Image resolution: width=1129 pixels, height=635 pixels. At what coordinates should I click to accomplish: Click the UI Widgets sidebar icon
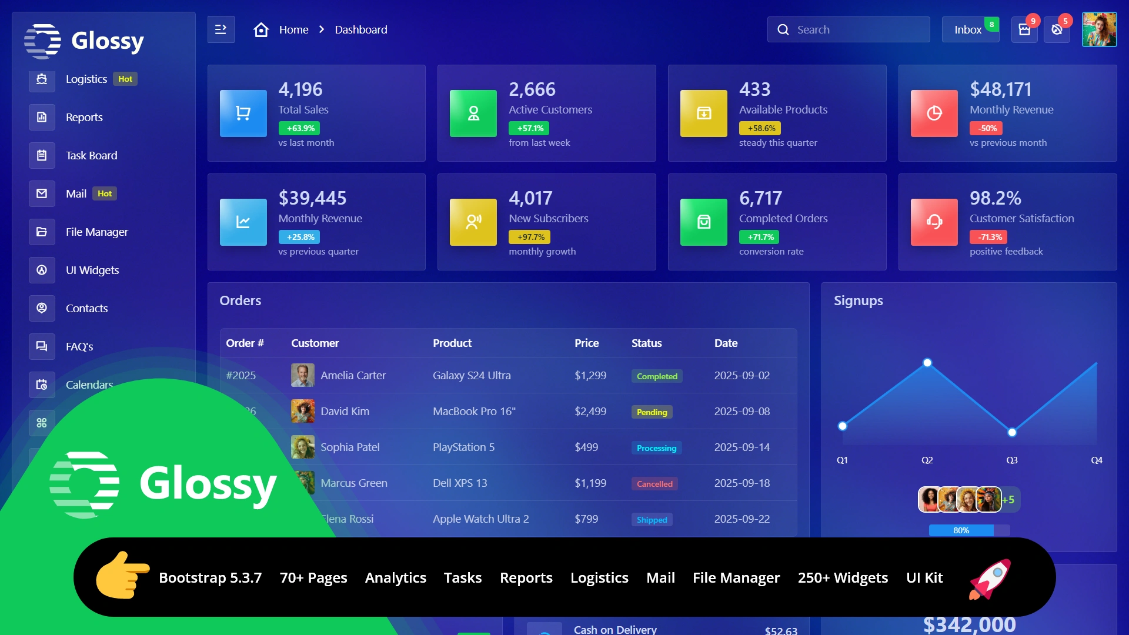[x=41, y=270]
